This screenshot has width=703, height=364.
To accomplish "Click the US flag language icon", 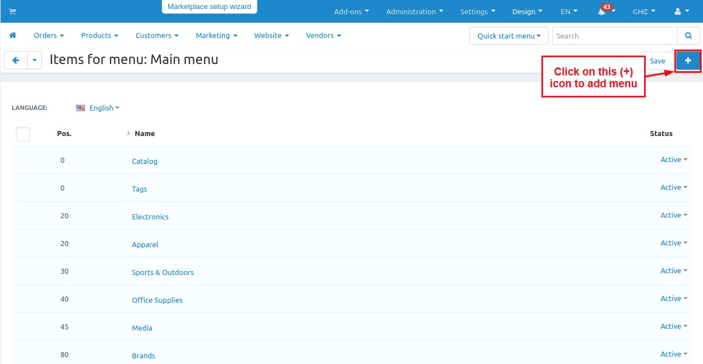I will pos(81,108).
